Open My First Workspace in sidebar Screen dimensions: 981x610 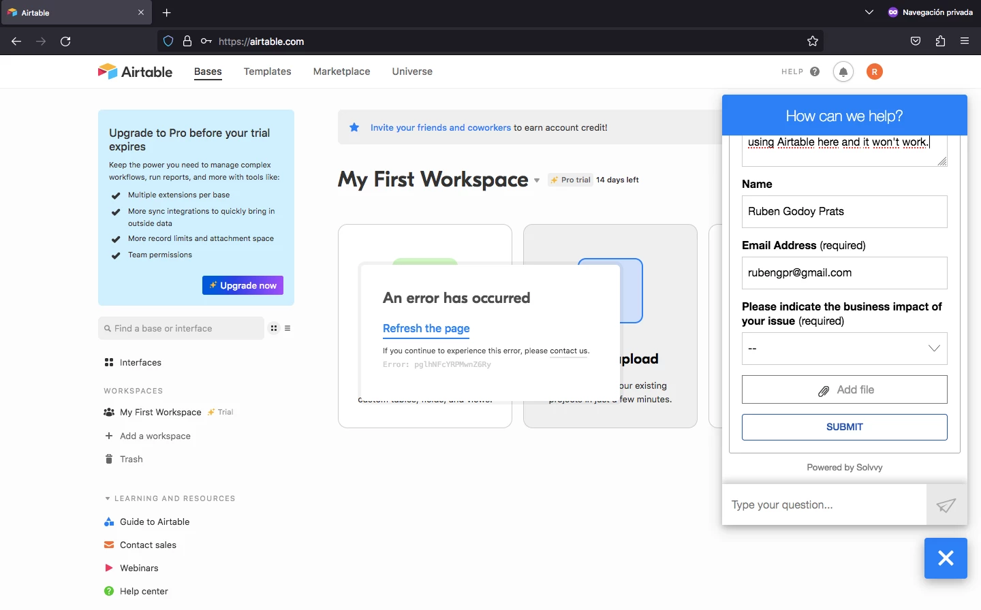click(161, 413)
